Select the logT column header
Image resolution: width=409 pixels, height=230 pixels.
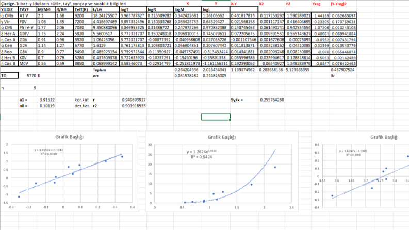tap(133, 10)
